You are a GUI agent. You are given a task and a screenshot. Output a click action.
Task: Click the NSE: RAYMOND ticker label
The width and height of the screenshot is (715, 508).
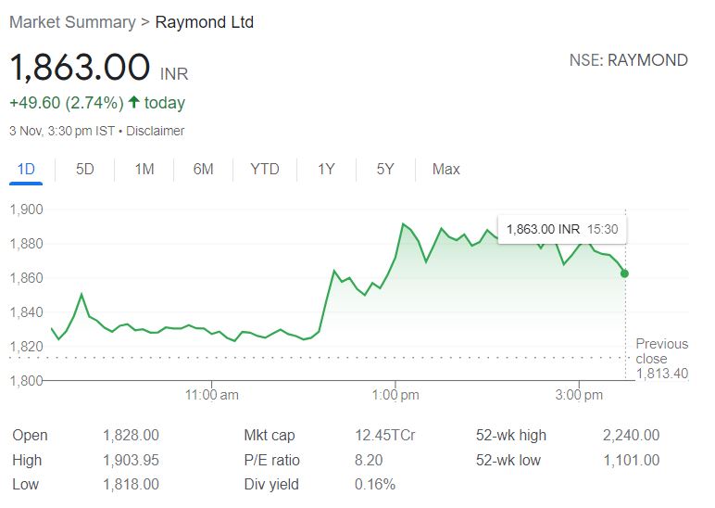[628, 61]
